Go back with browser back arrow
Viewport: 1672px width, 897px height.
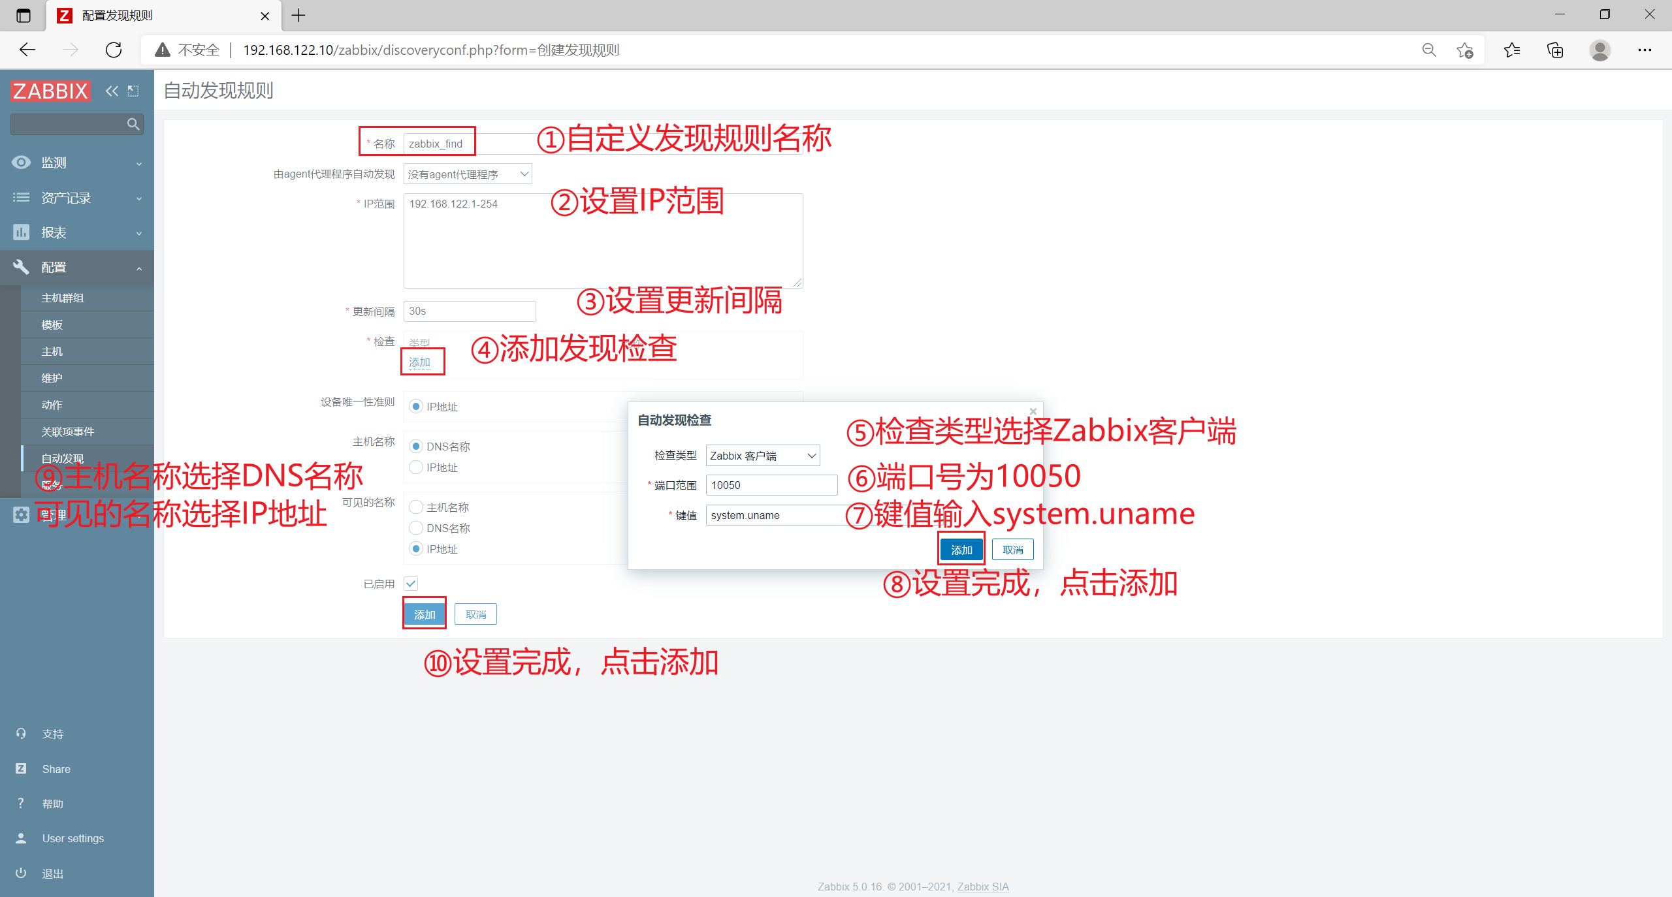27,50
